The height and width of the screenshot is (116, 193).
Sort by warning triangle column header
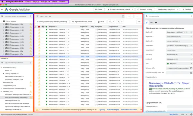point(36,27)
